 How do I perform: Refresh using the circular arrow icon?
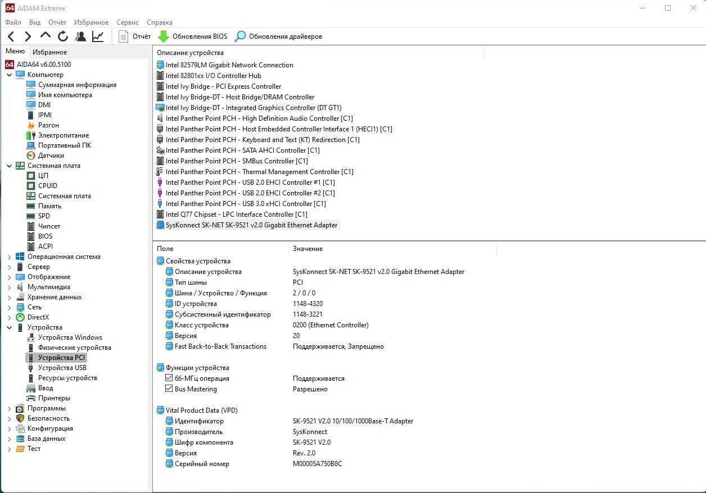[x=62, y=36]
